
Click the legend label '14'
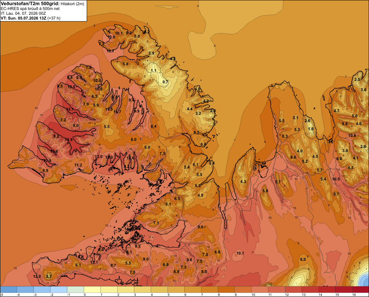click(320, 295)
